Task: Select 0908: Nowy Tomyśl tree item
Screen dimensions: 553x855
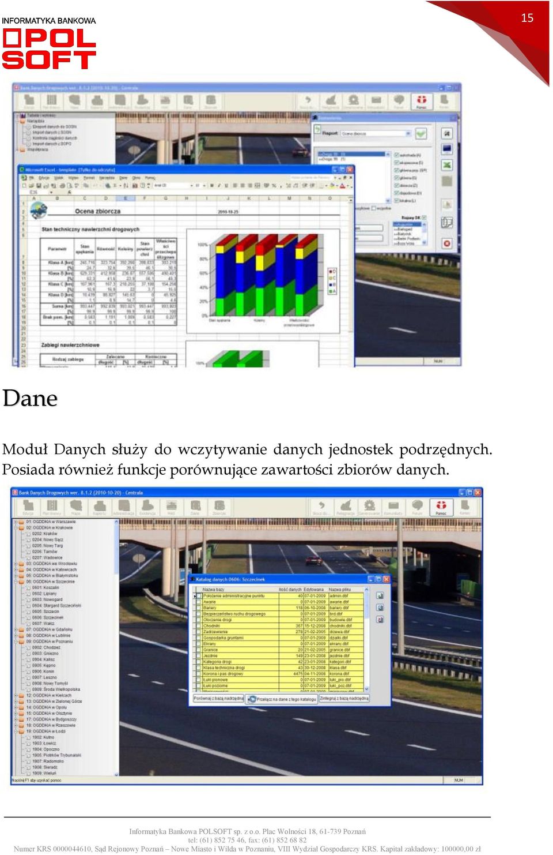Action: tap(50, 683)
